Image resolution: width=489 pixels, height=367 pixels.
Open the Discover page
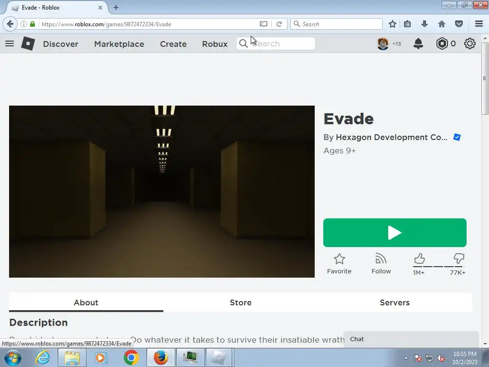61,44
